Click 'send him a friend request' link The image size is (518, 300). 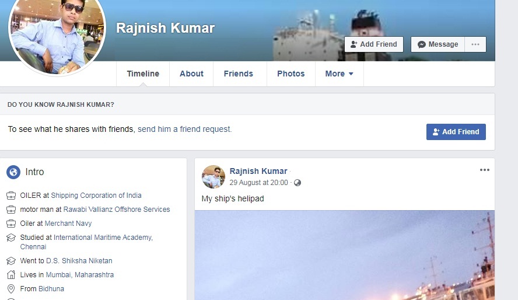[185, 129]
